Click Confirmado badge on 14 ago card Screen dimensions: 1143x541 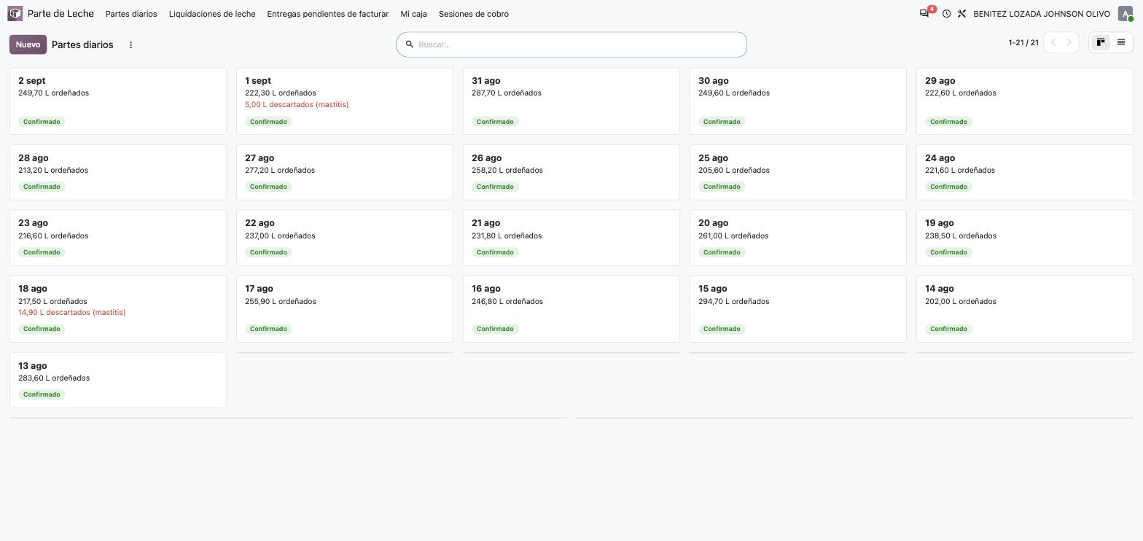click(948, 329)
